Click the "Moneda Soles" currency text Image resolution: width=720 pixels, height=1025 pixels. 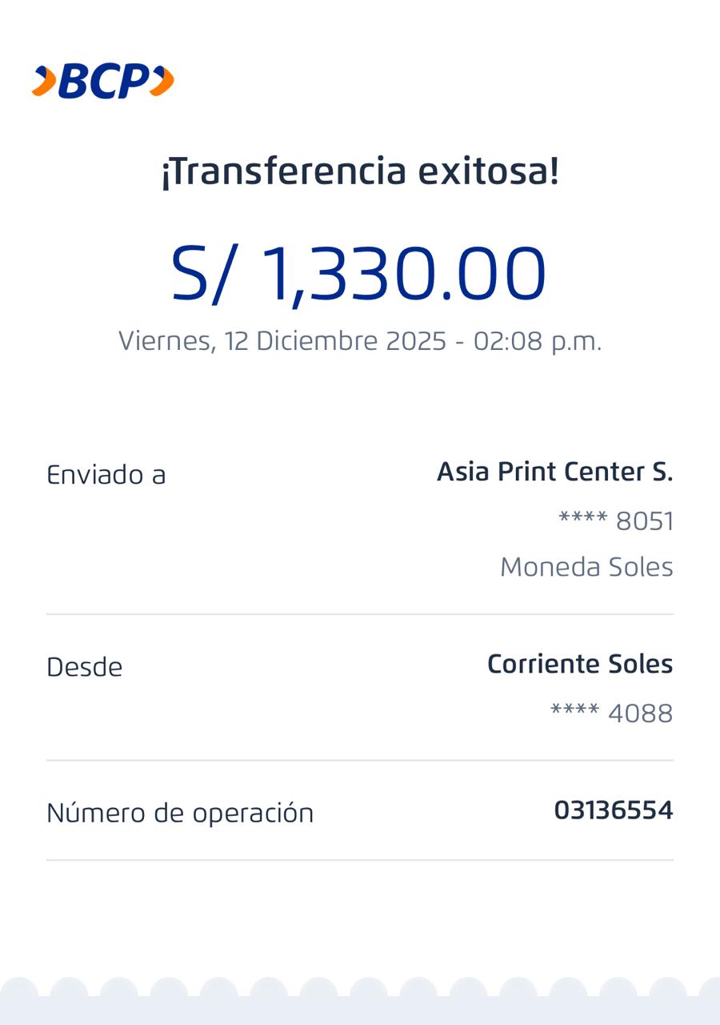tap(586, 567)
